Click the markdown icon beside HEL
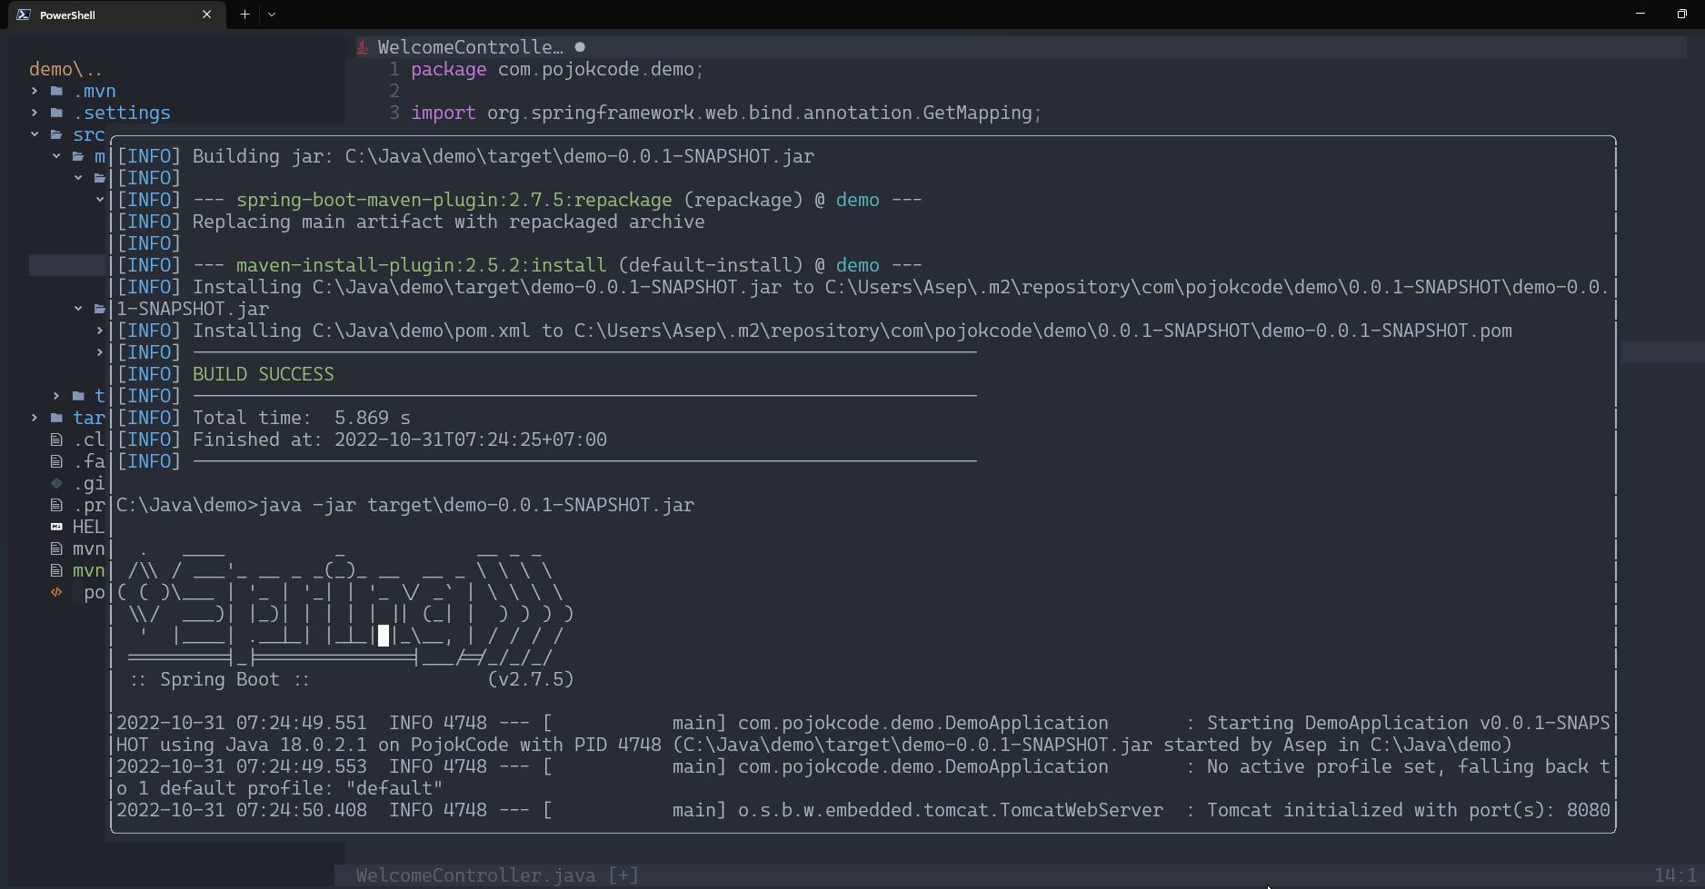The image size is (1705, 889). click(x=56, y=527)
